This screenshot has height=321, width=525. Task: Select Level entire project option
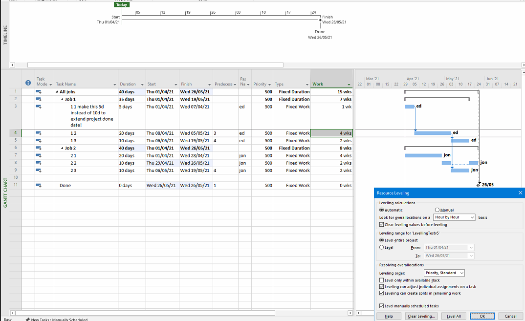pyautogui.click(x=381, y=240)
